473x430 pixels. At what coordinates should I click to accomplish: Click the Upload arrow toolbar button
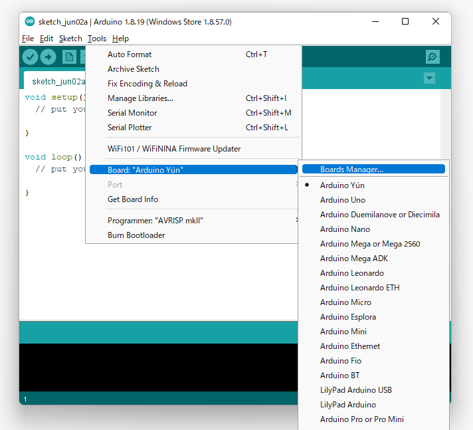coord(48,57)
